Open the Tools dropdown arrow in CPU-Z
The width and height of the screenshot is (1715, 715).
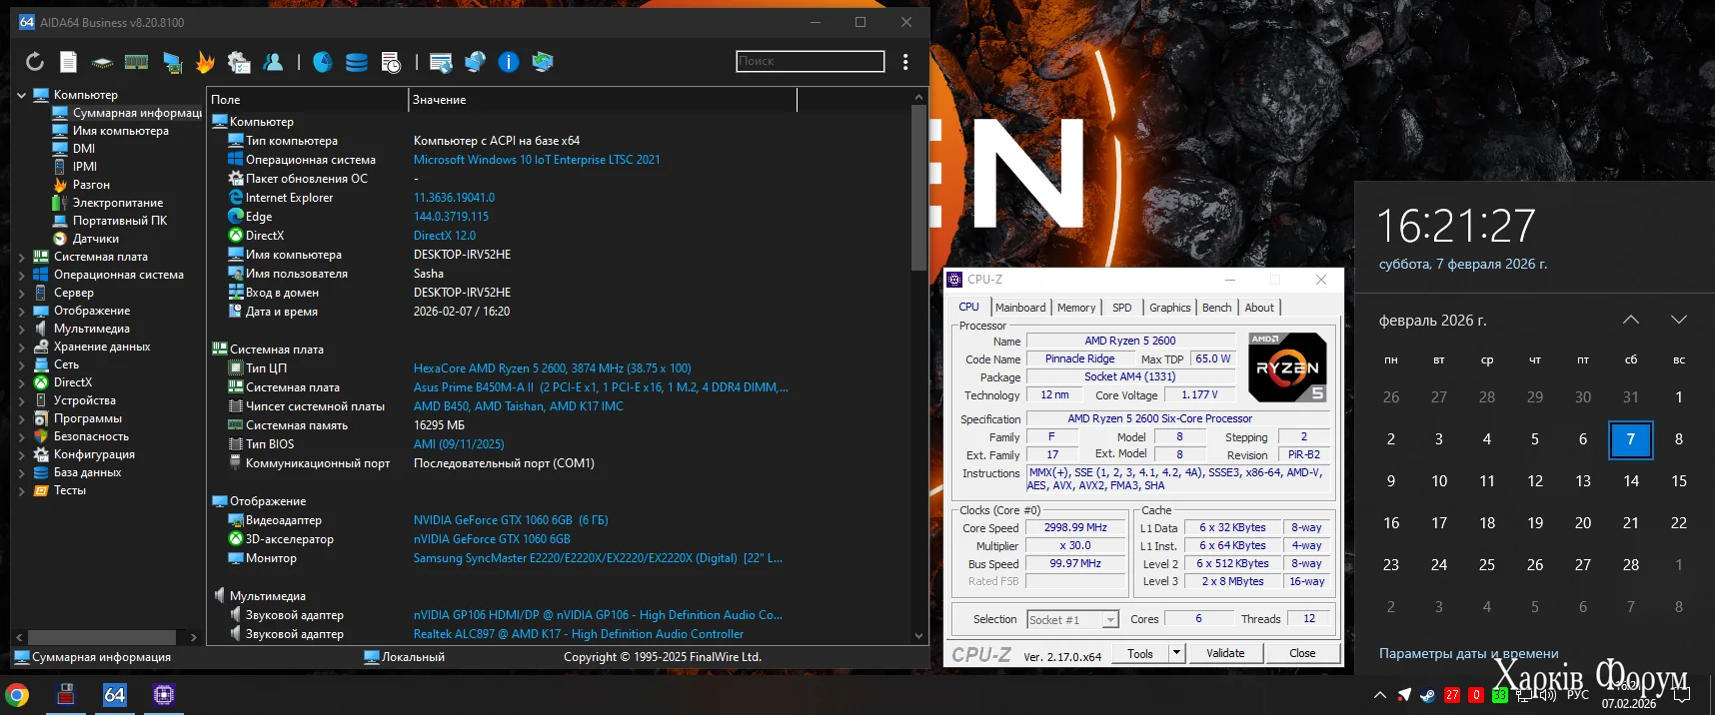[x=1176, y=653]
